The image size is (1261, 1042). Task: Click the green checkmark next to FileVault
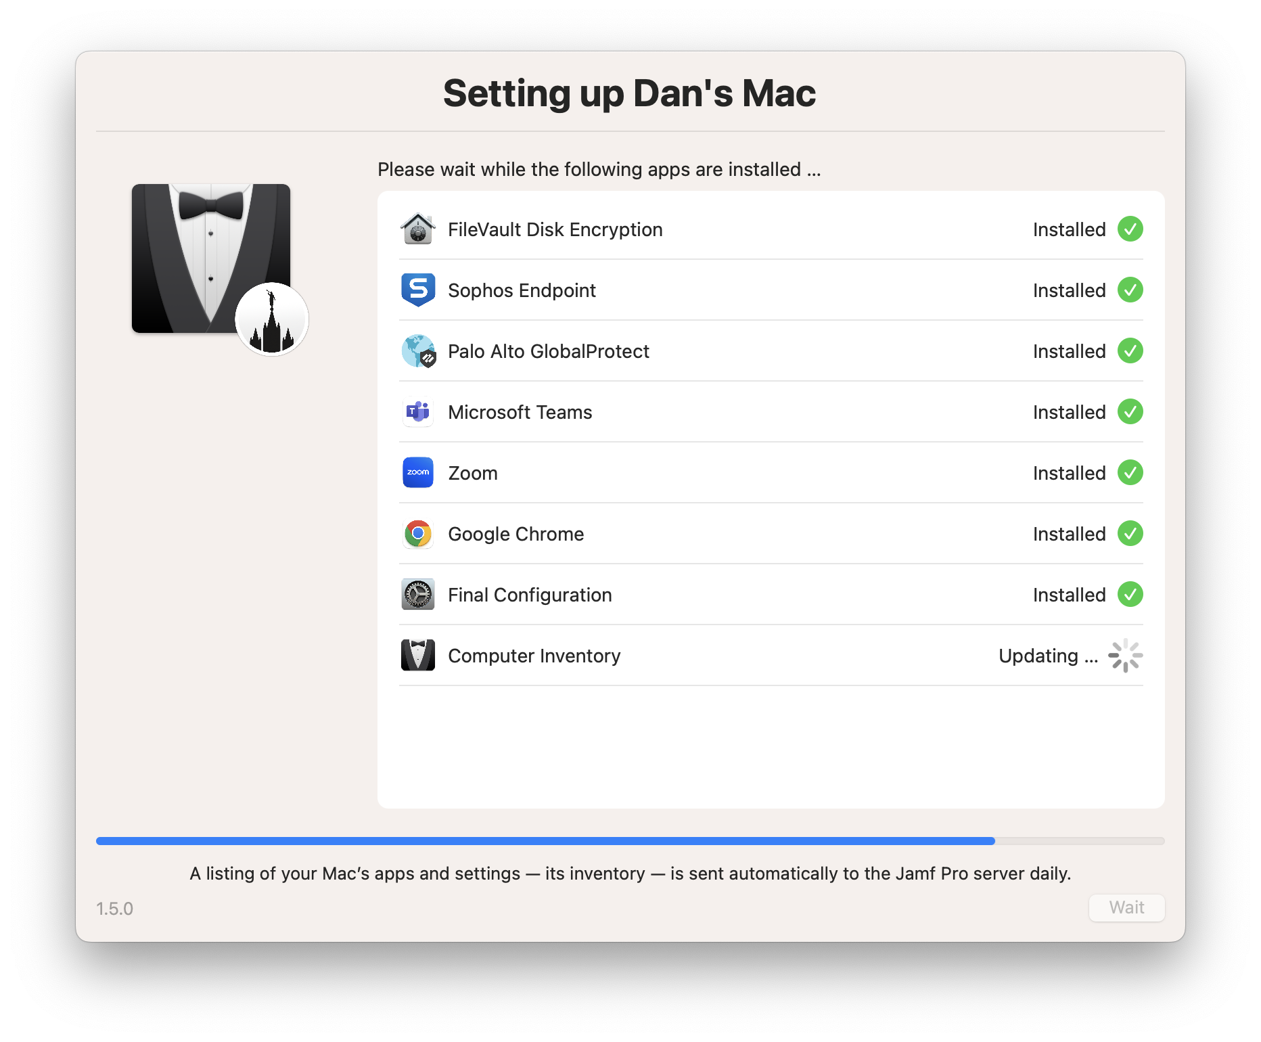click(x=1130, y=229)
